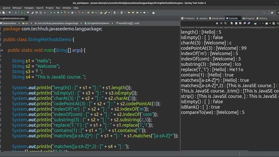
Task: Switch to the Javadoc tab
Action: [x=202, y=18]
